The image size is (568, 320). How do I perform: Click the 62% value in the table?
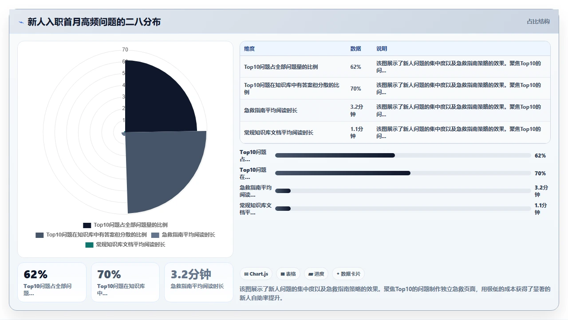[355, 67]
